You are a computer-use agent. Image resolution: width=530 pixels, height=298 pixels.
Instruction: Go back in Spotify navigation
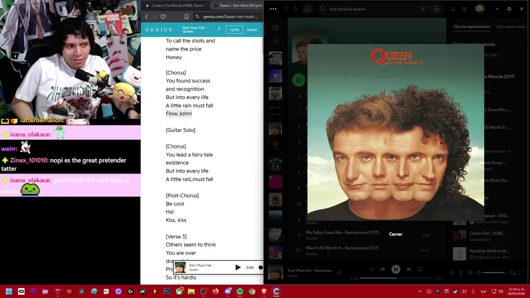point(286,9)
